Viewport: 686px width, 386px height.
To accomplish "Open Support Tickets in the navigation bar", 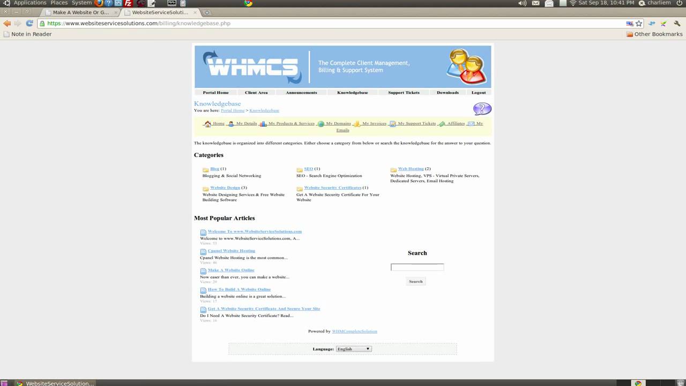I will pos(404,93).
